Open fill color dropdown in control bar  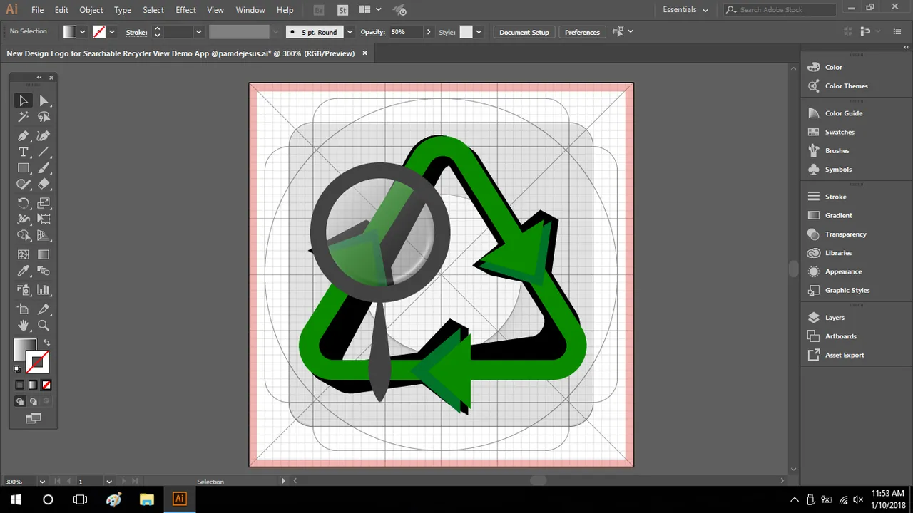(83, 32)
